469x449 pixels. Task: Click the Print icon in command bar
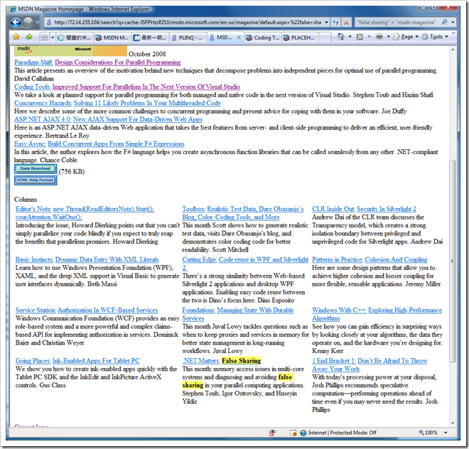coord(380,37)
